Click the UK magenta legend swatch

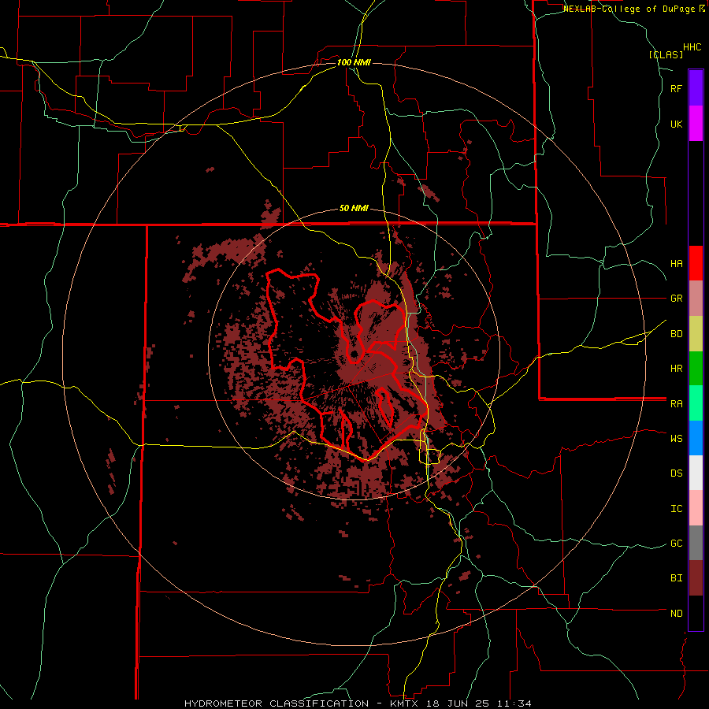(696, 124)
